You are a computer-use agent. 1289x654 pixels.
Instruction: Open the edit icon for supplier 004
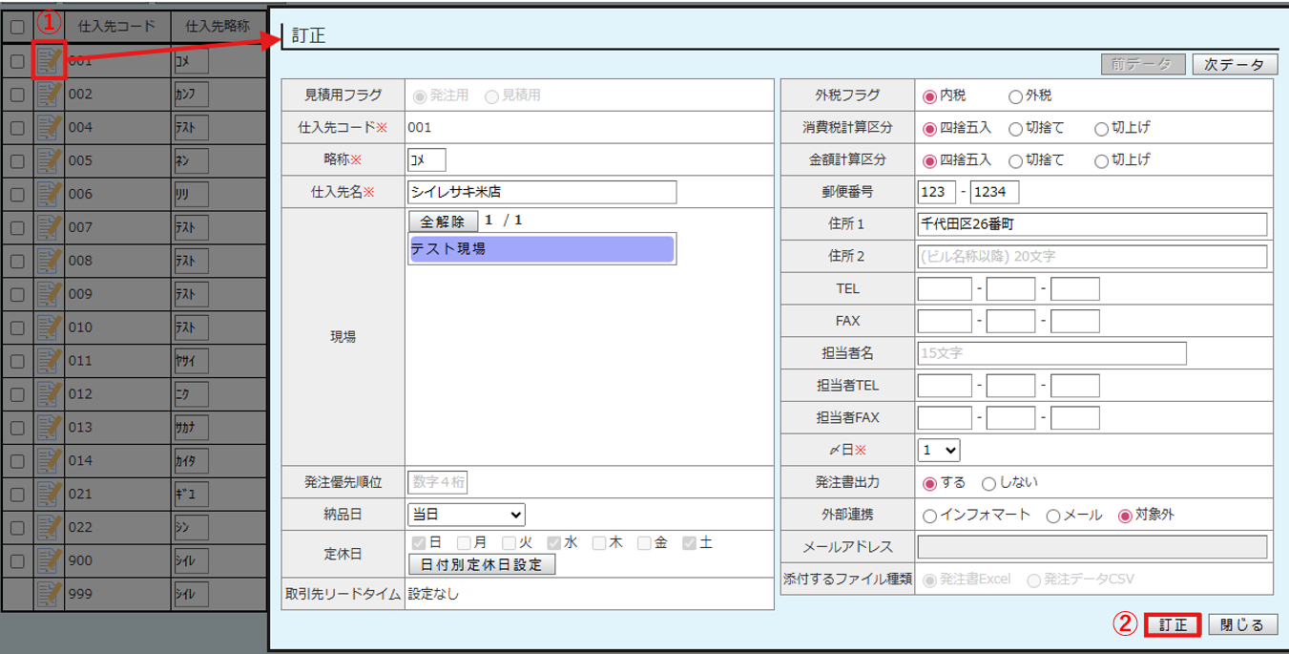(48, 127)
